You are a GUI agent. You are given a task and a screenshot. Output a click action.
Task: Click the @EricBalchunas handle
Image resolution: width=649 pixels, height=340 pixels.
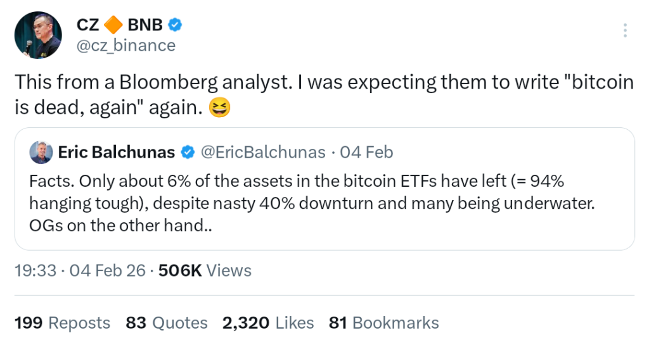263,153
